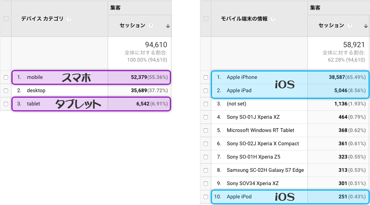Open Sony SO-02J Xperia X Compact link
370x205 pixels.
pos(263,144)
